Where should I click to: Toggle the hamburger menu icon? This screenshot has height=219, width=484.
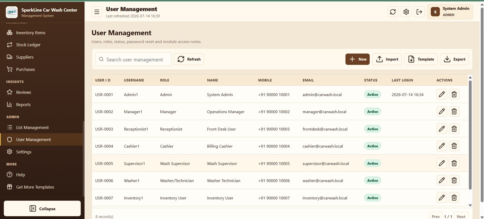97,12
